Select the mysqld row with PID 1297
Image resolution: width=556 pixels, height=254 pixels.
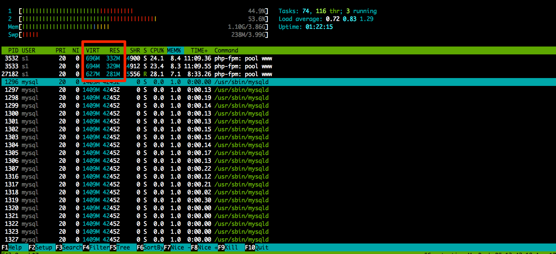pos(278,90)
